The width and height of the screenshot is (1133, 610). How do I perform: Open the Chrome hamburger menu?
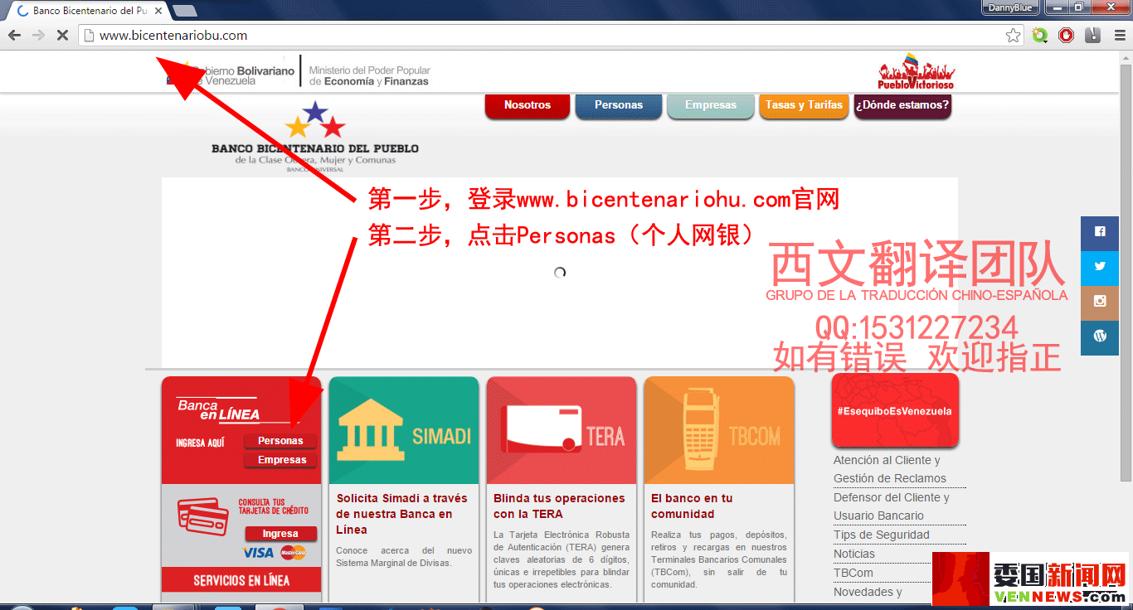tap(1119, 36)
